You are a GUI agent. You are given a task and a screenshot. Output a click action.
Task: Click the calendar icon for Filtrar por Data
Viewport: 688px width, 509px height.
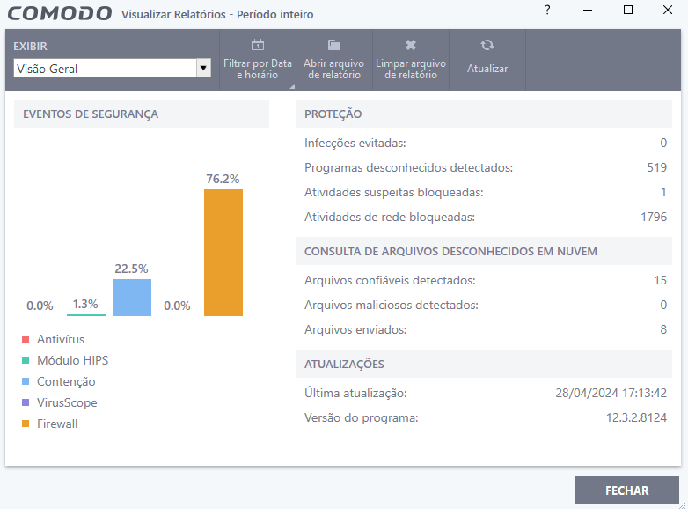tap(257, 45)
